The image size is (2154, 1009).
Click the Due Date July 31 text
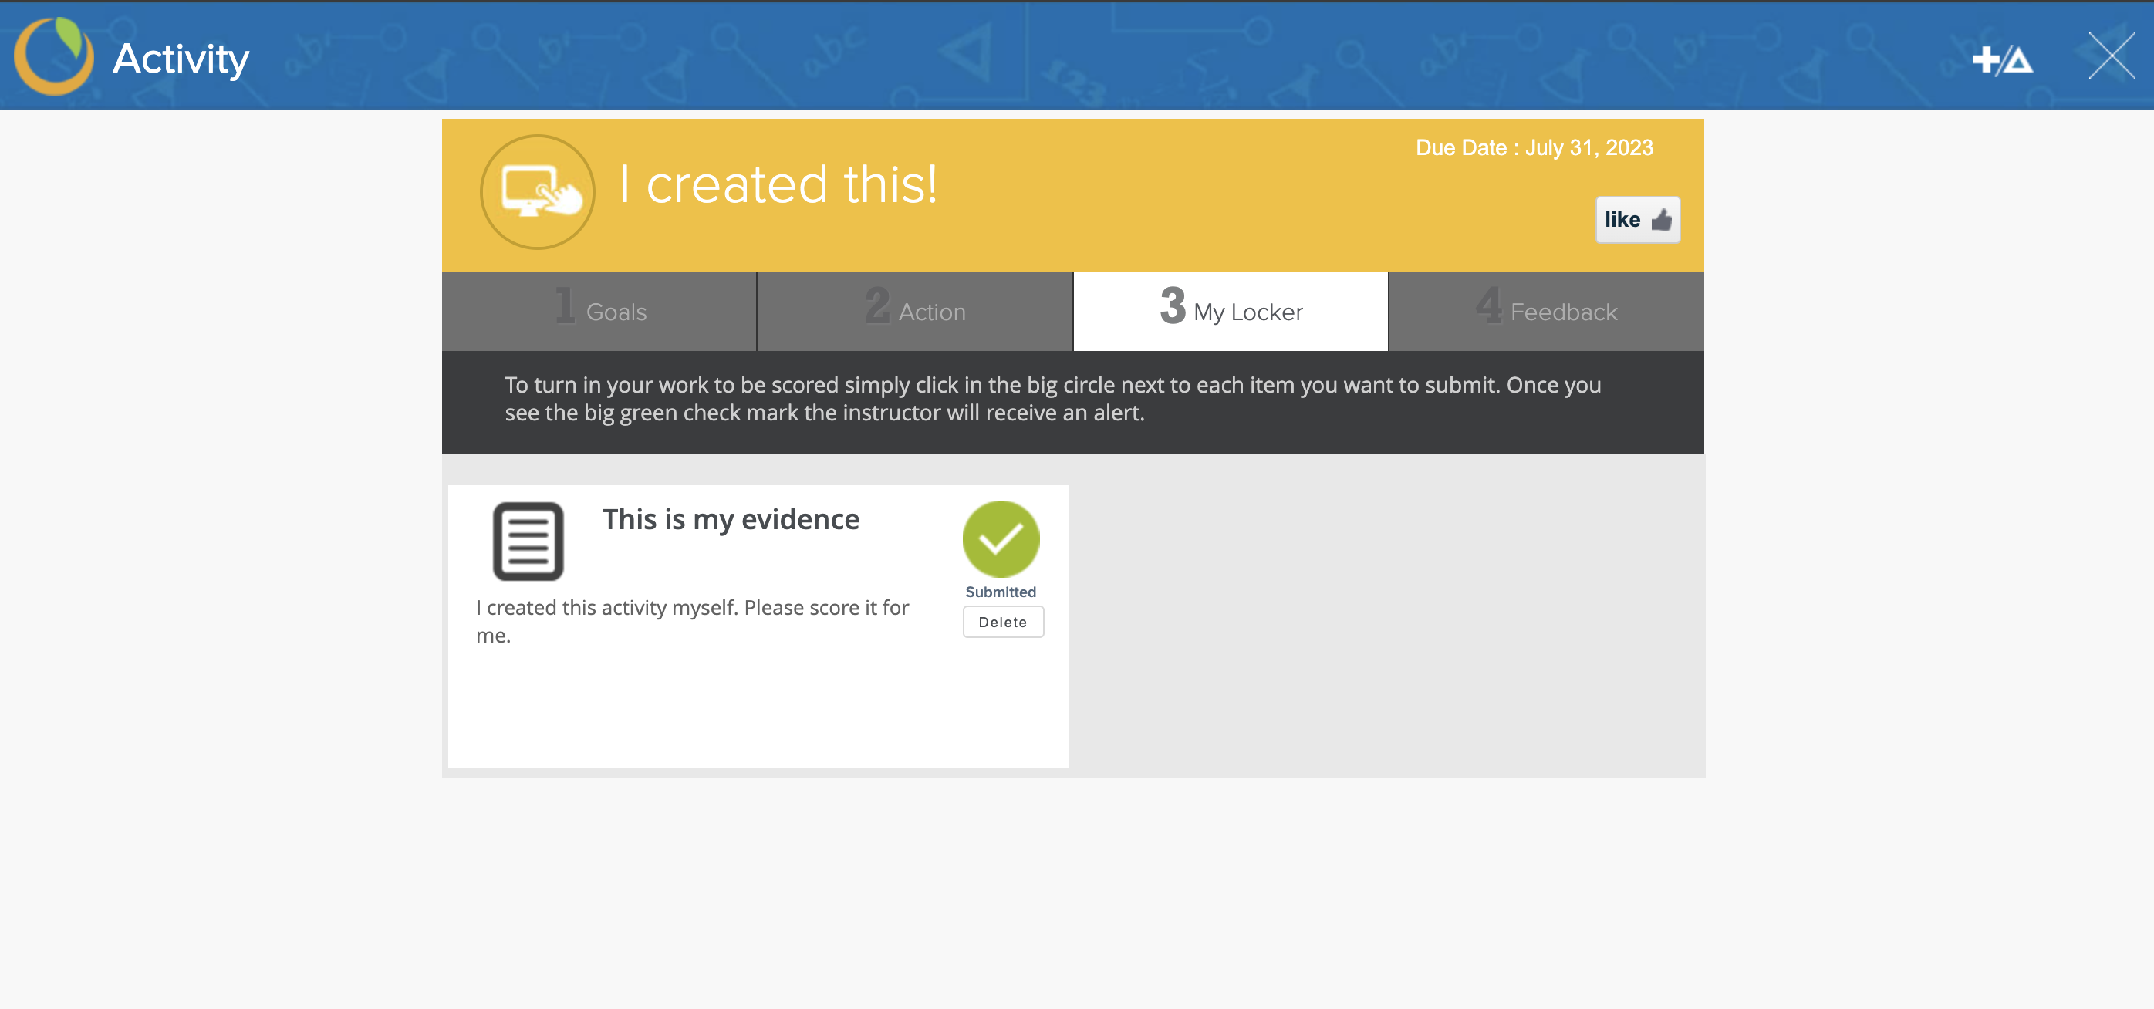tap(1534, 148)
